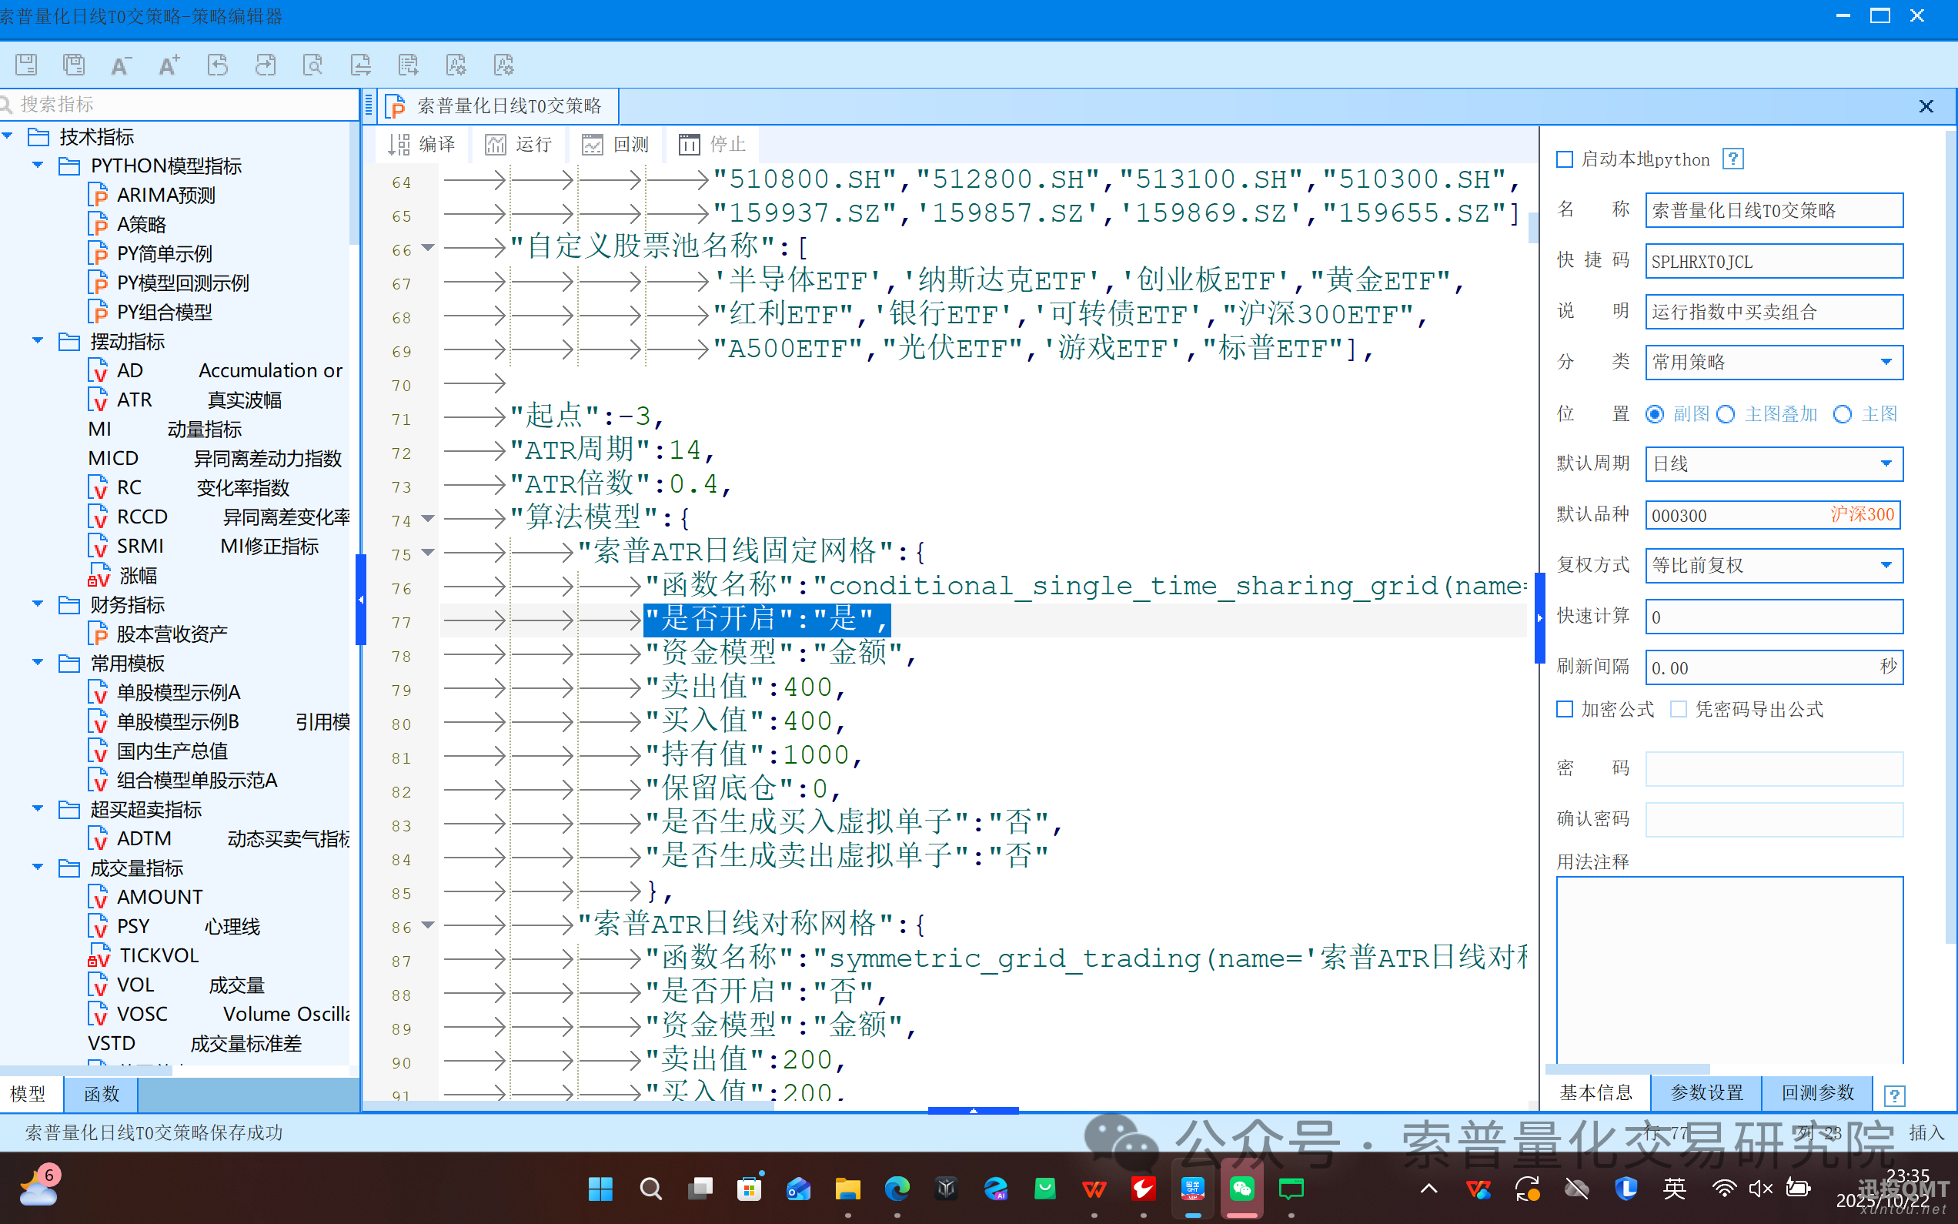
Task: Click the redo toolbar icon
Action: pos(265,65)
